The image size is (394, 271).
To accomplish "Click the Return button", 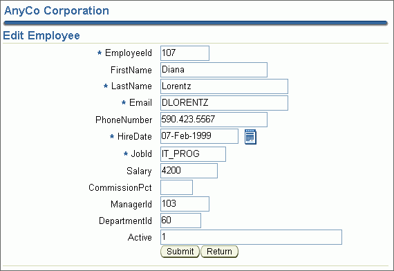I will pos(219,252).
